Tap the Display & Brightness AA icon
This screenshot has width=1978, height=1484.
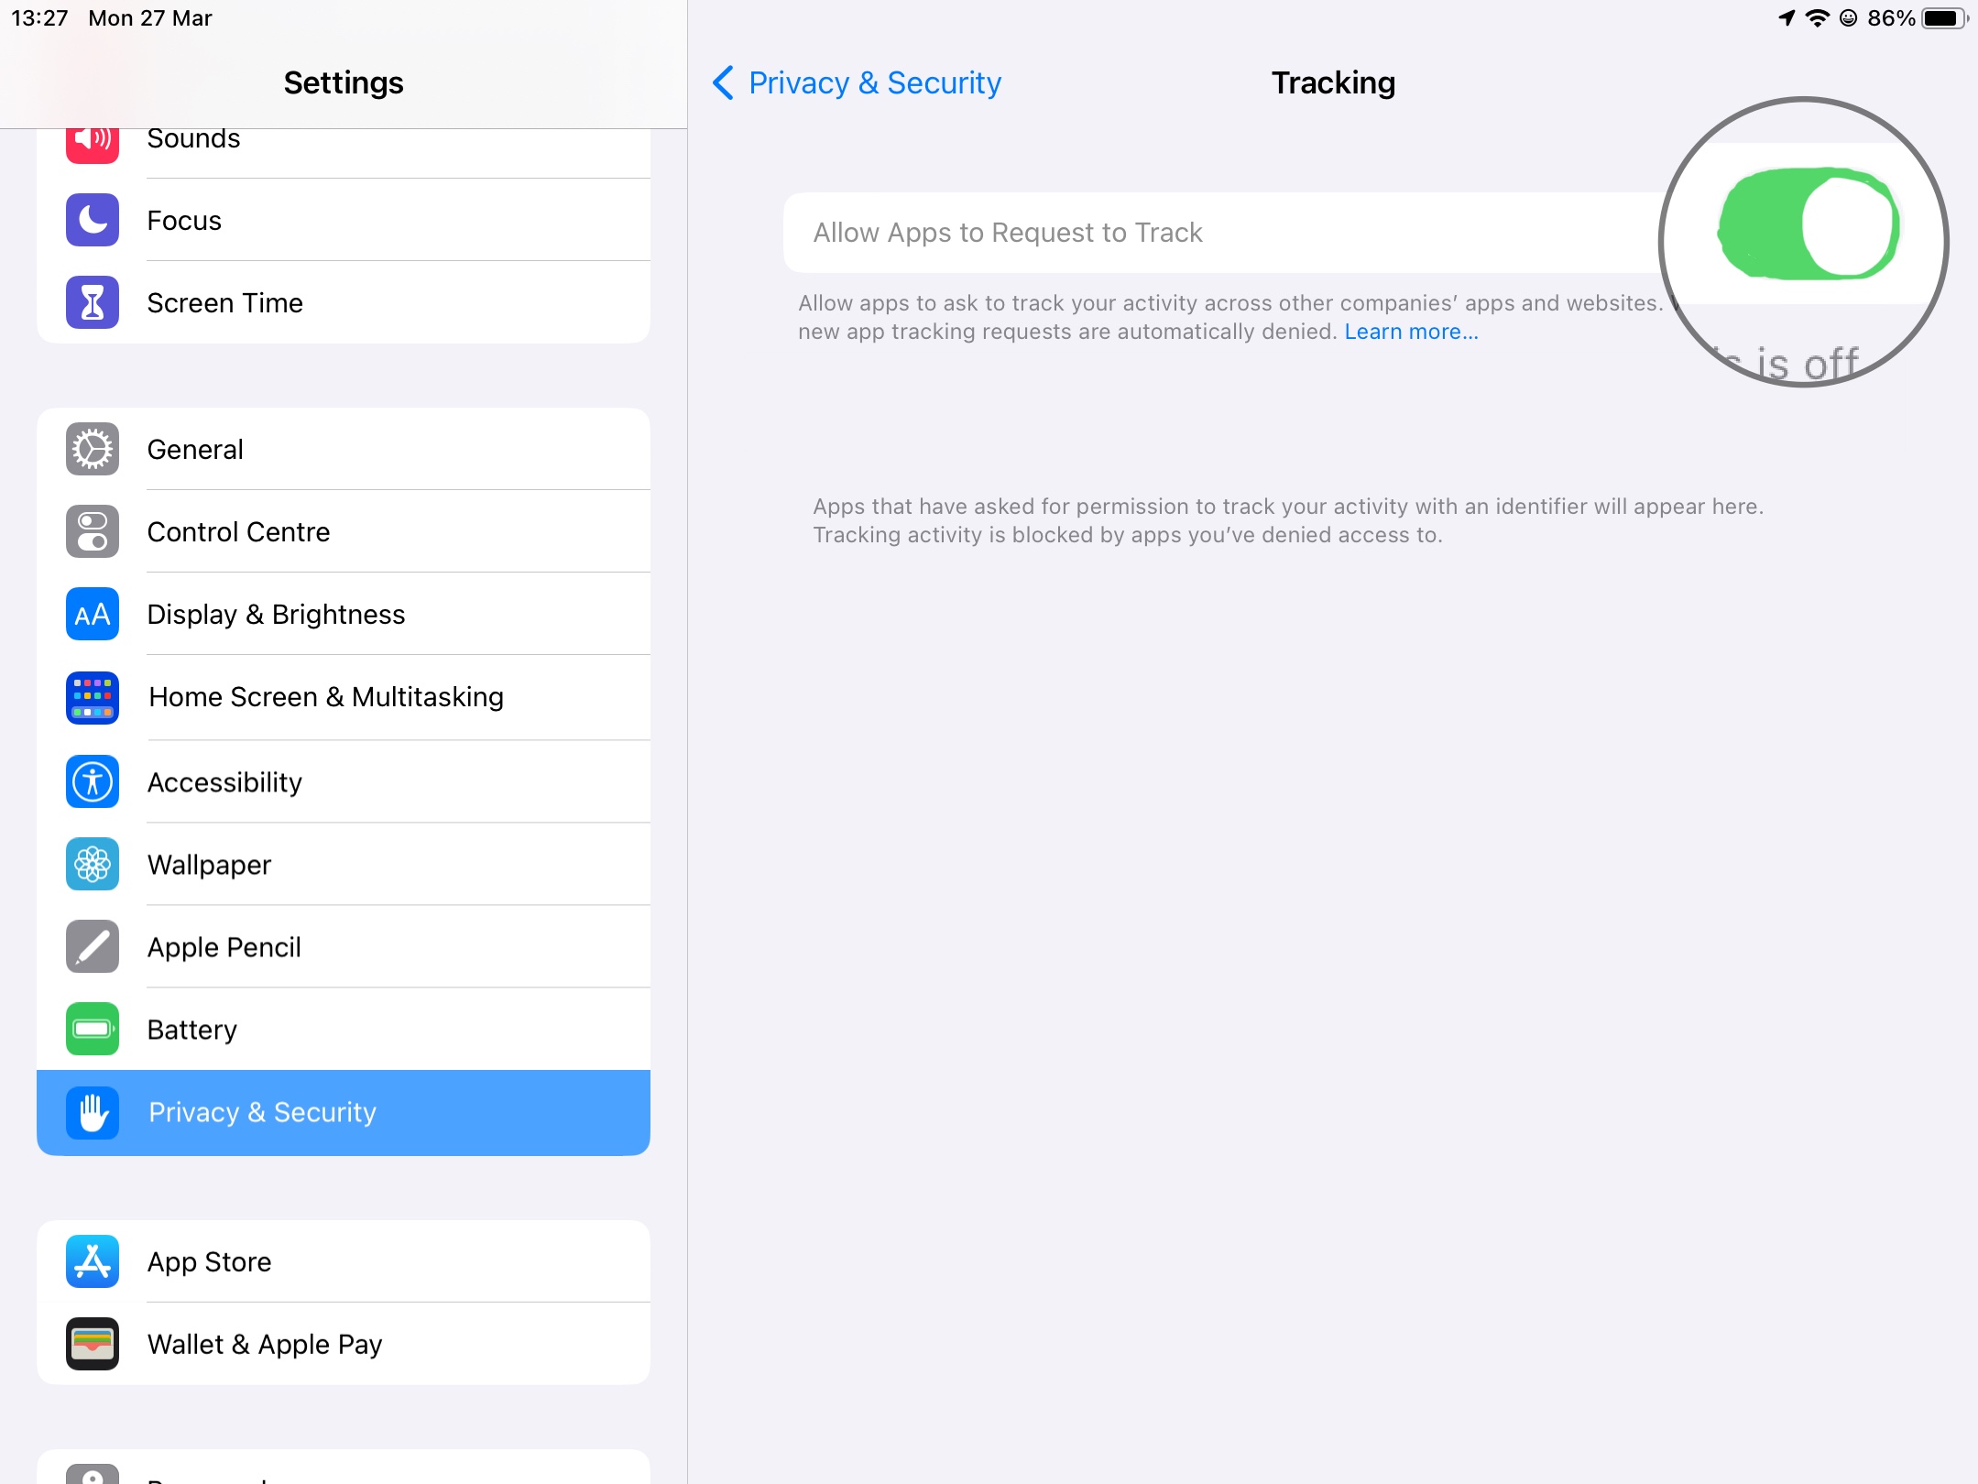pos(93,614)
